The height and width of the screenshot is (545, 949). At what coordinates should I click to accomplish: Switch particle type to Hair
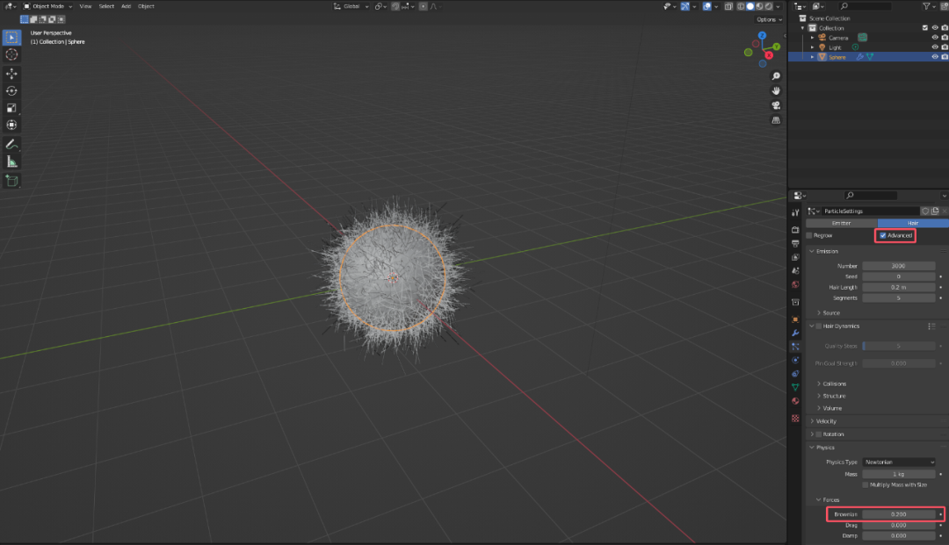[913, 223]
